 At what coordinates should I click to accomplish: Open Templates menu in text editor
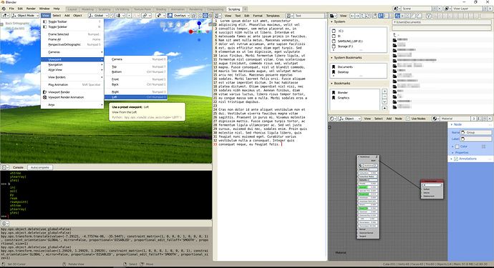click(x=273, y=16)
